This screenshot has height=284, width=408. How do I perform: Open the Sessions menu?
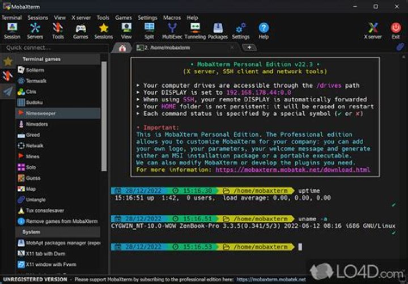point(38,18)
